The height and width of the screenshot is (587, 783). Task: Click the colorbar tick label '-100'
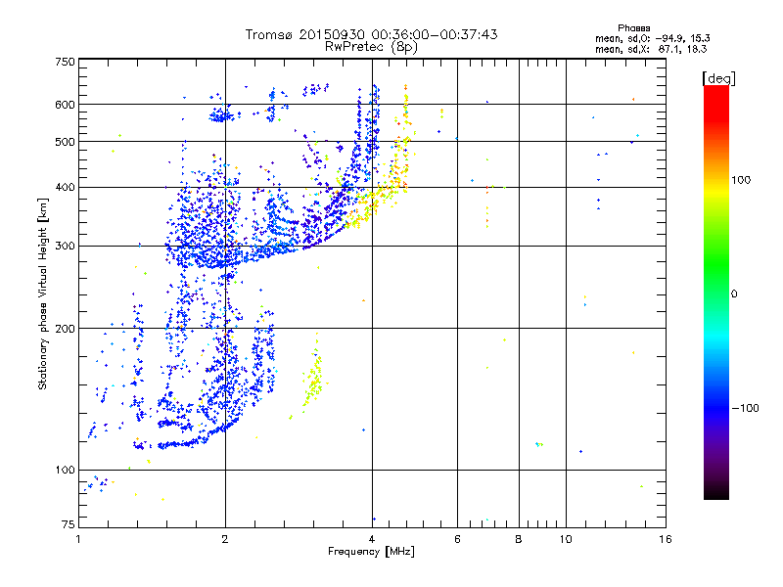(x=746, y=408)
